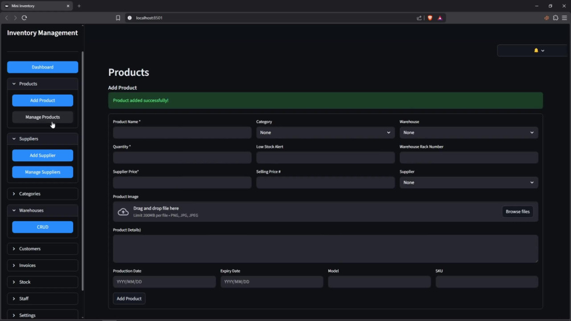
Task: Click the Brave Rewards triangle icon
Action: point(440,18)
